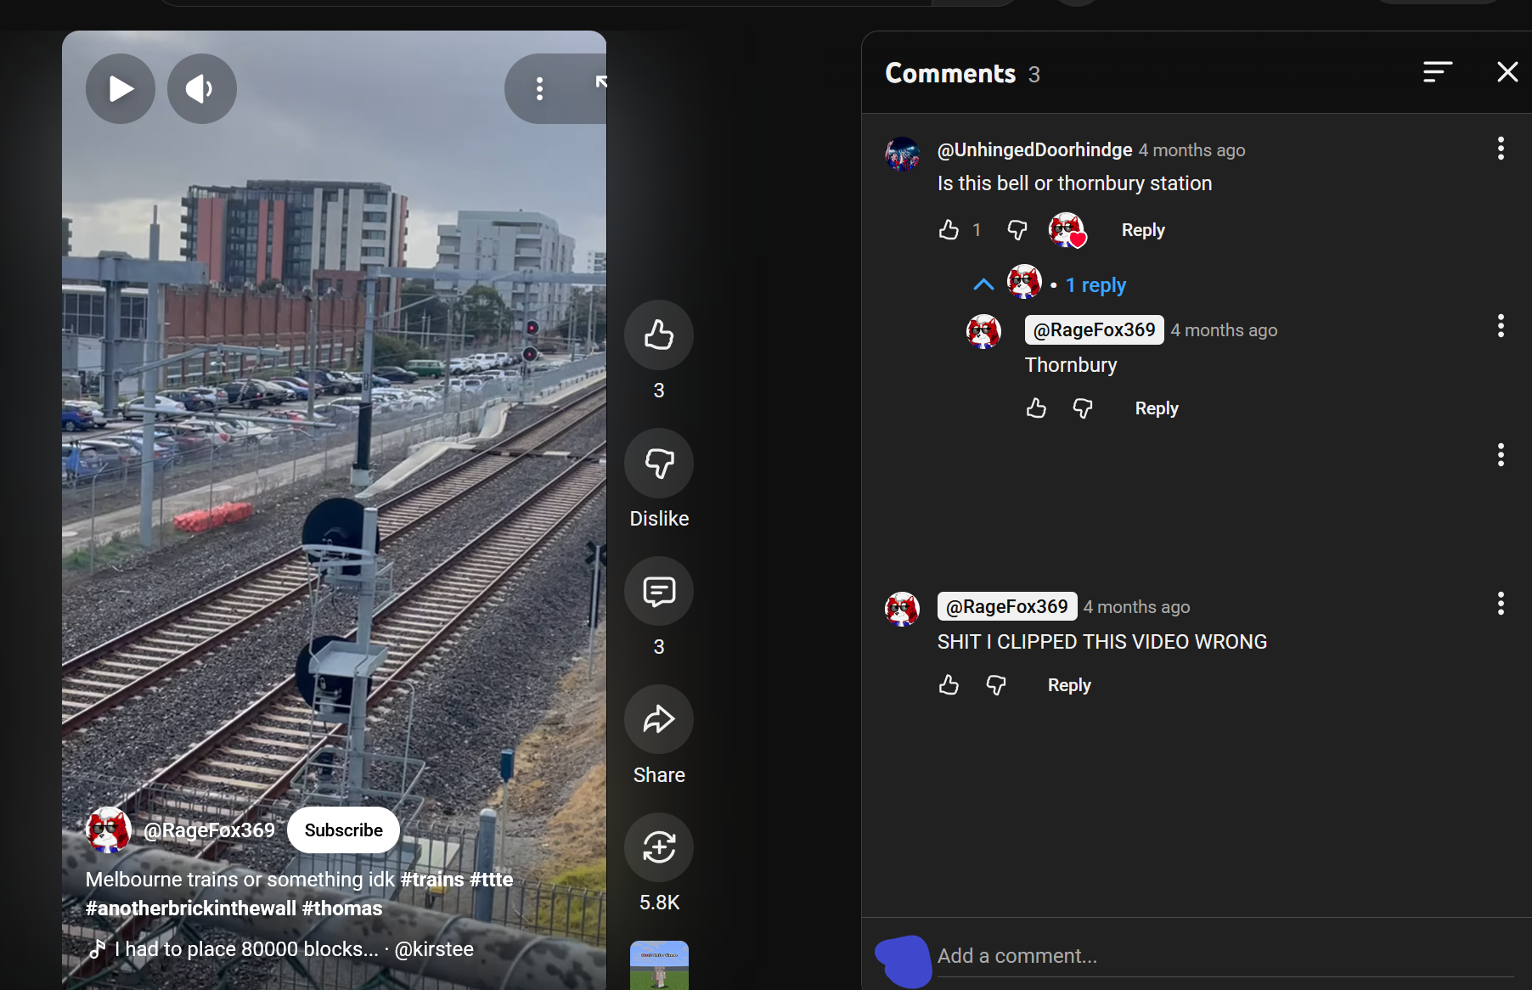
Task: Share this Short
Action: [x=658, y=720]
